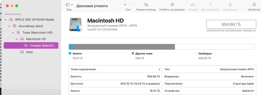Click the Емкость 994.66 ГБ table value
Screen dimensions: 262x95
coord(153,76)
